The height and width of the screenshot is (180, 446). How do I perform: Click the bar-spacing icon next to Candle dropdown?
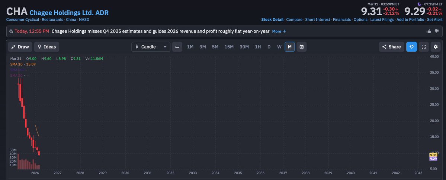click(177, 47)
